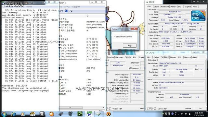Click the 'P55A-UD3R' model field in CPU-Z
The height and width of the screenshot is (117, 208).
(173, 66)
